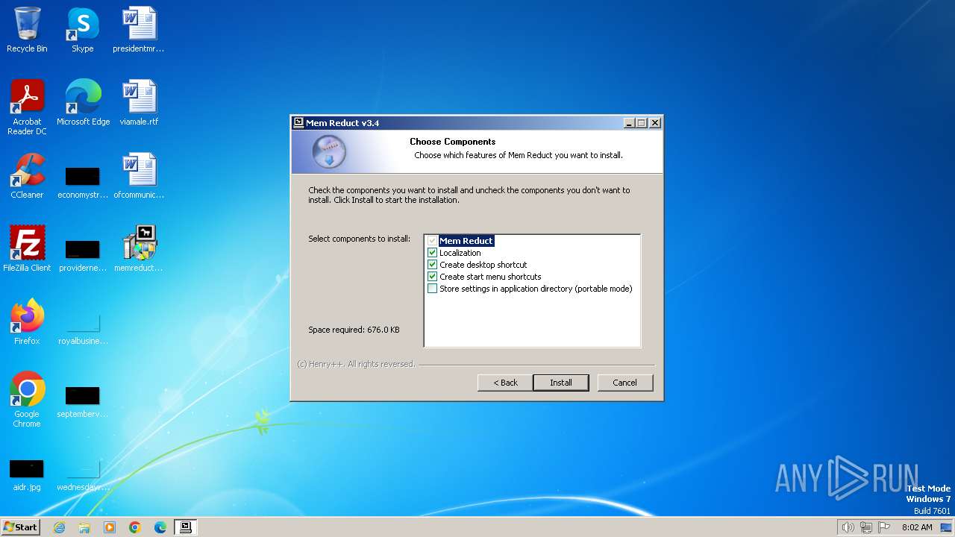This screenshot has height=537, width=955.
Task: Click the 'Choose Components' heading
Action: coord(452,142)
